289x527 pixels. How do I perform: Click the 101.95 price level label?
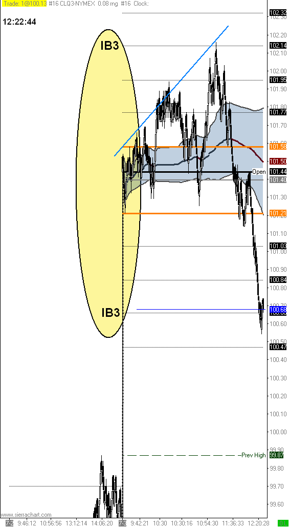click(278, 80)
